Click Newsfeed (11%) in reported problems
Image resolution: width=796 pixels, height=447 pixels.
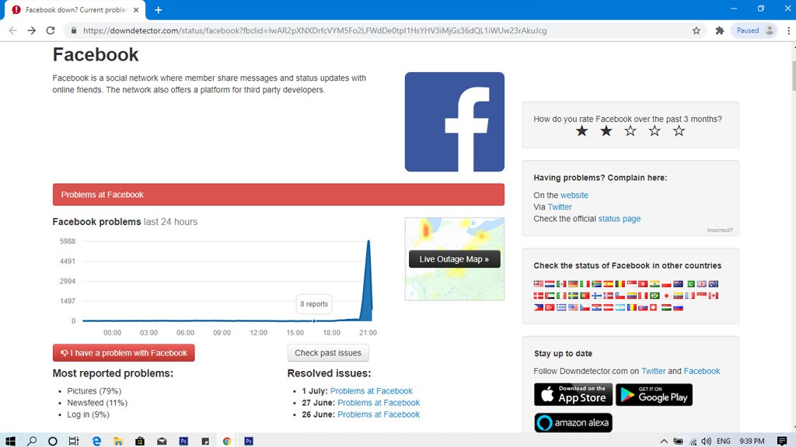point(97,403)
